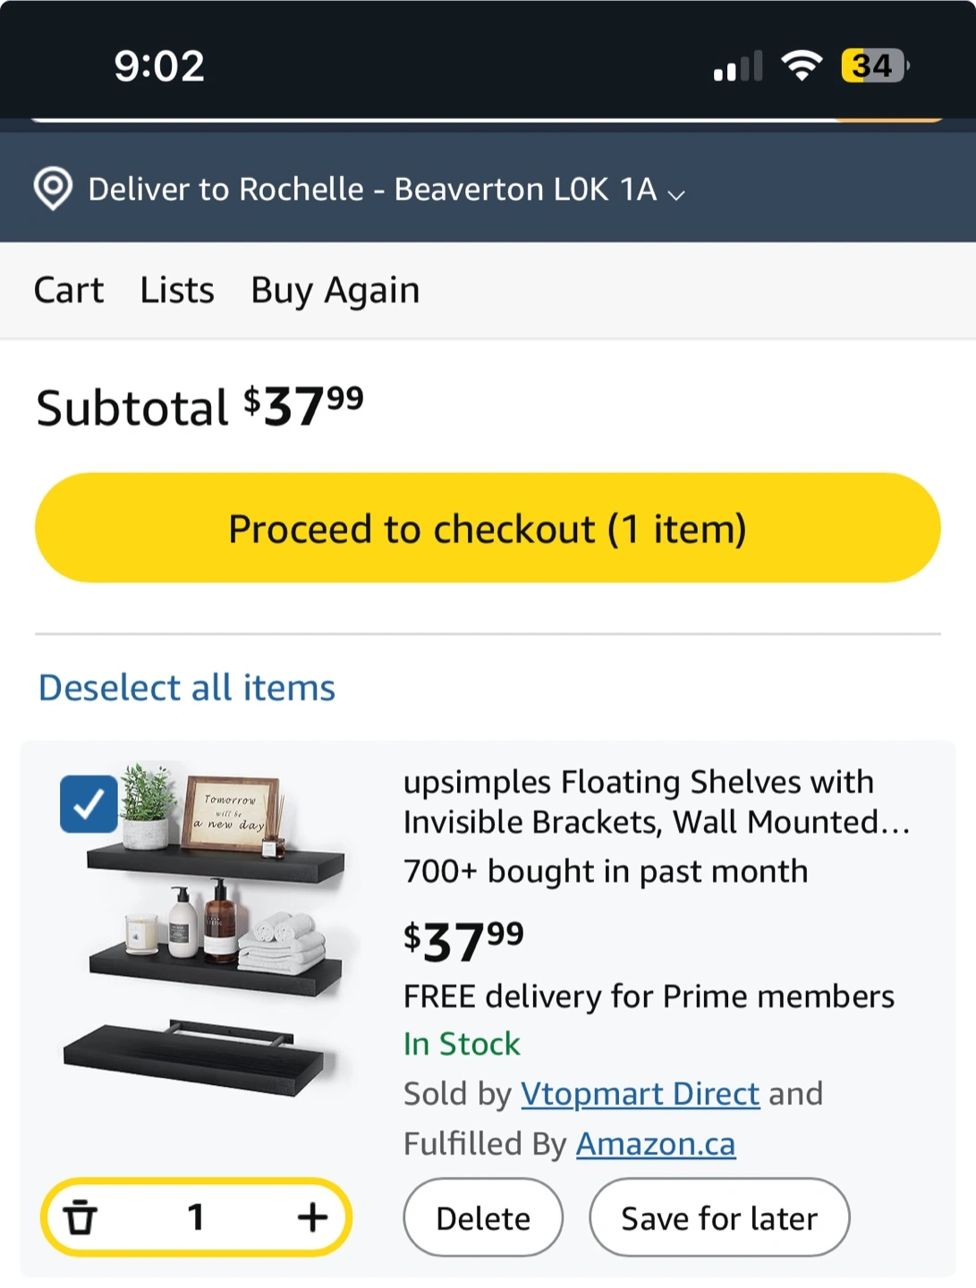976x1288 pixels.
Task: Save the floating shelves for later
Action: point(719,1217)
